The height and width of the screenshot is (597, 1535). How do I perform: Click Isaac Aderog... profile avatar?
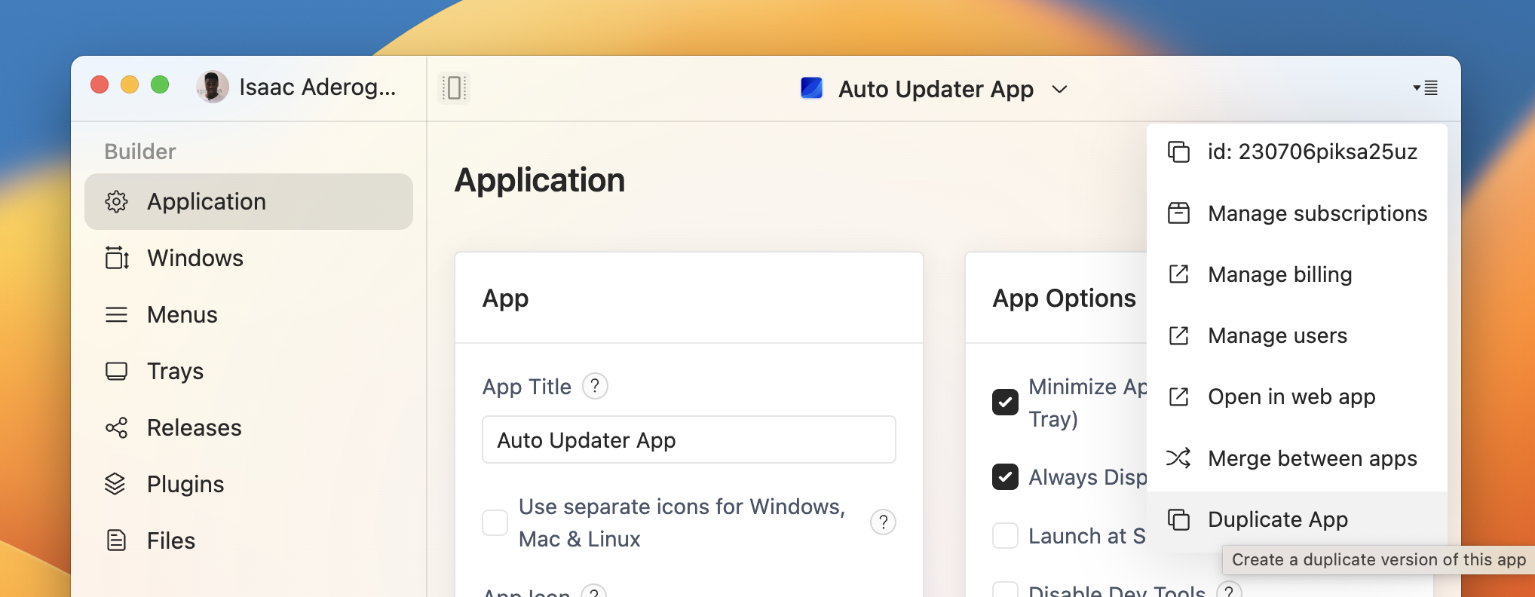[213, 87]
